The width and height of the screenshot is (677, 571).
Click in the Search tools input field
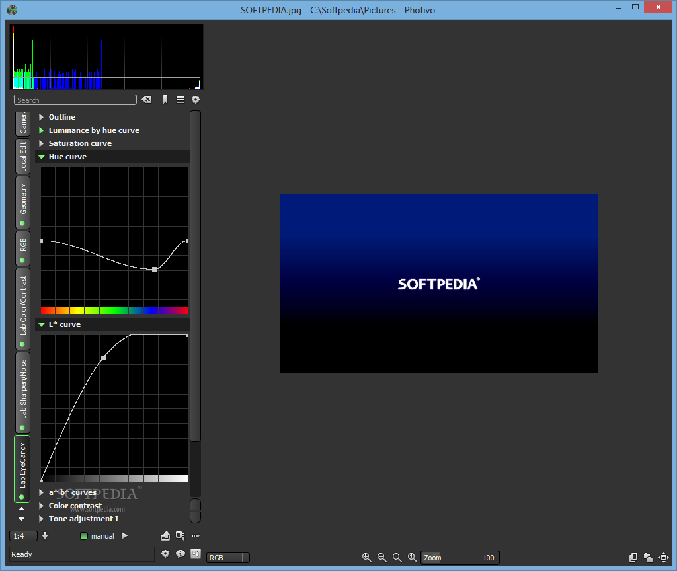pos(75,100)
